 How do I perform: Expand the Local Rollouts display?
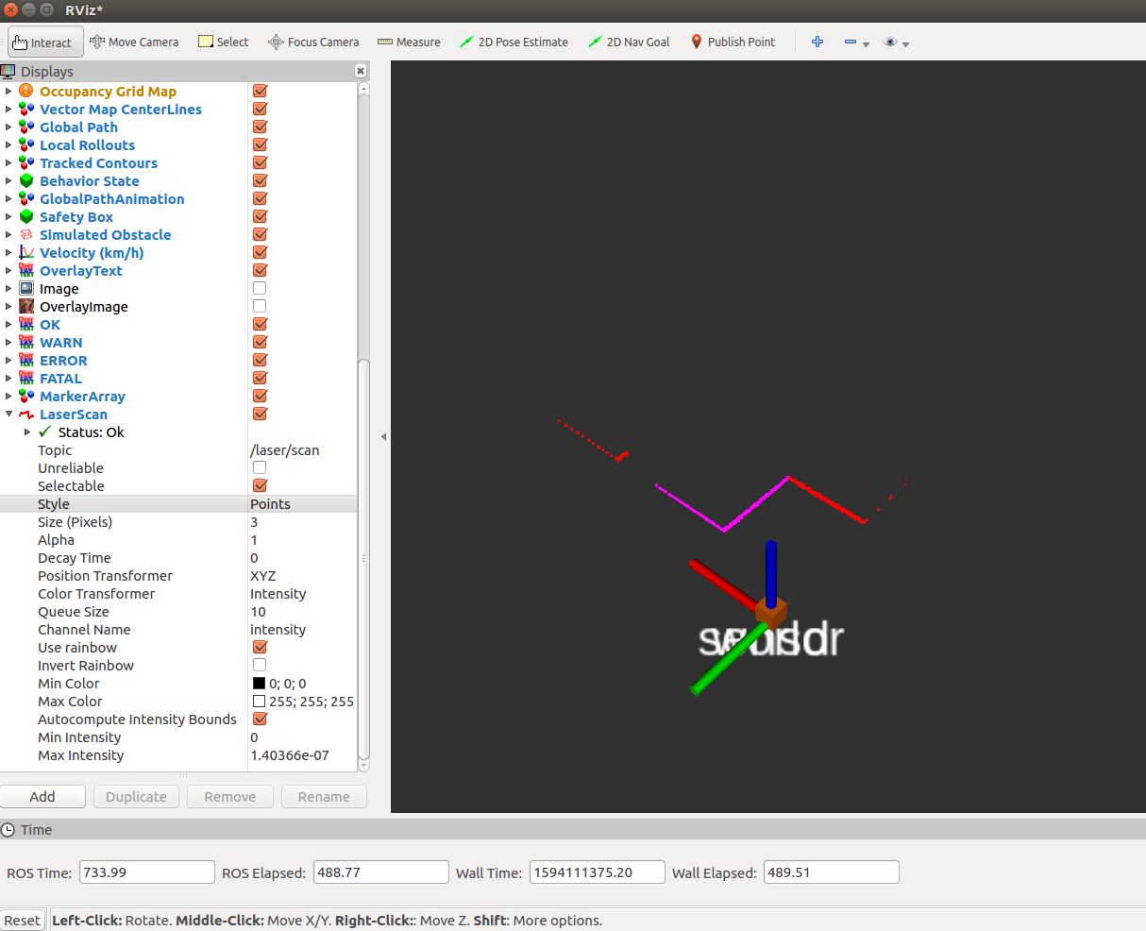[x=8, y=145]
